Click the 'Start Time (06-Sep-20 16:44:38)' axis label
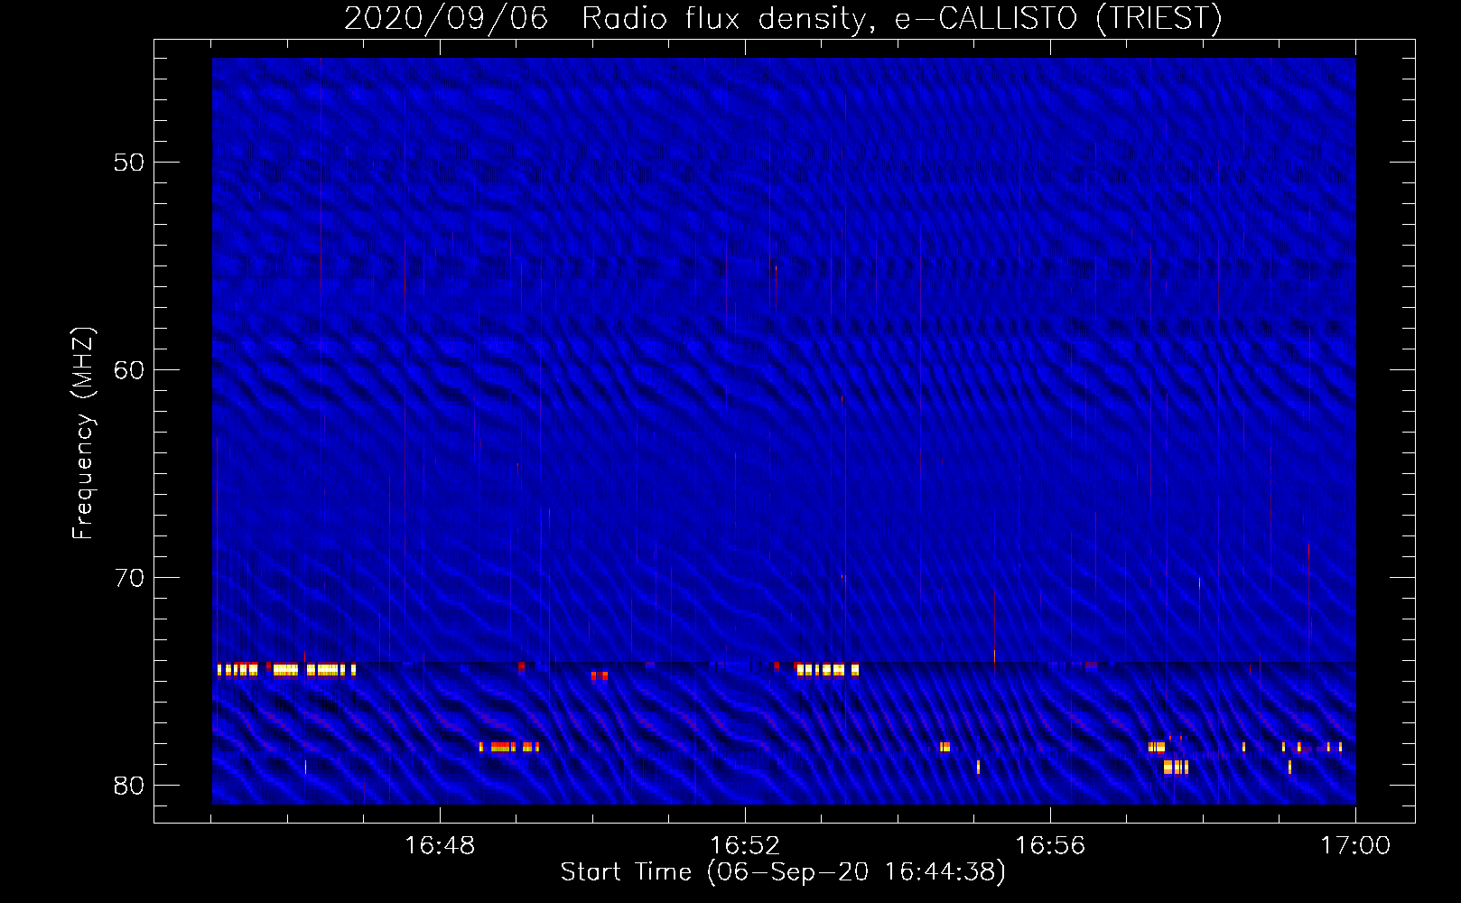The image size is (1461, 903). click(783, 872)
